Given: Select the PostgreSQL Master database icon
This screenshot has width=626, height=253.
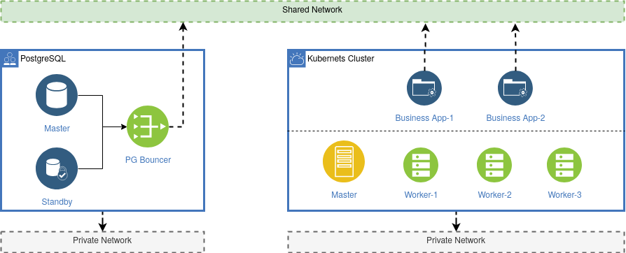Looking at the screenshot, I should pos(57,96).
